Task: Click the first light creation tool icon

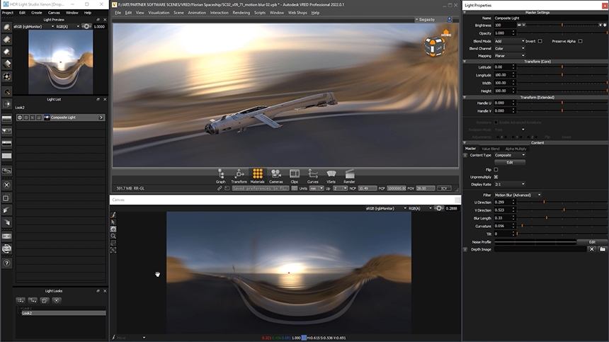Action: [x=6, y=27]
